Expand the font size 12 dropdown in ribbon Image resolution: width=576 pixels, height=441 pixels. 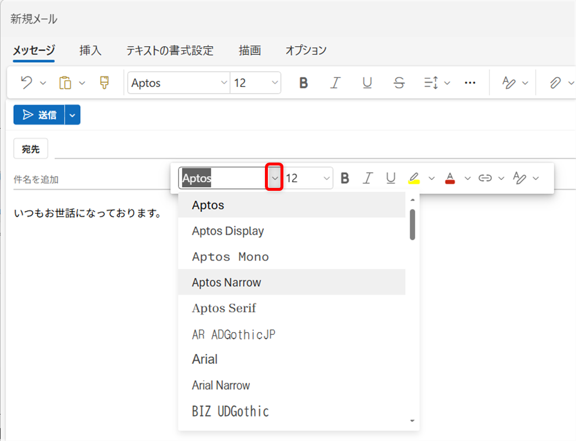pos(274,83)
